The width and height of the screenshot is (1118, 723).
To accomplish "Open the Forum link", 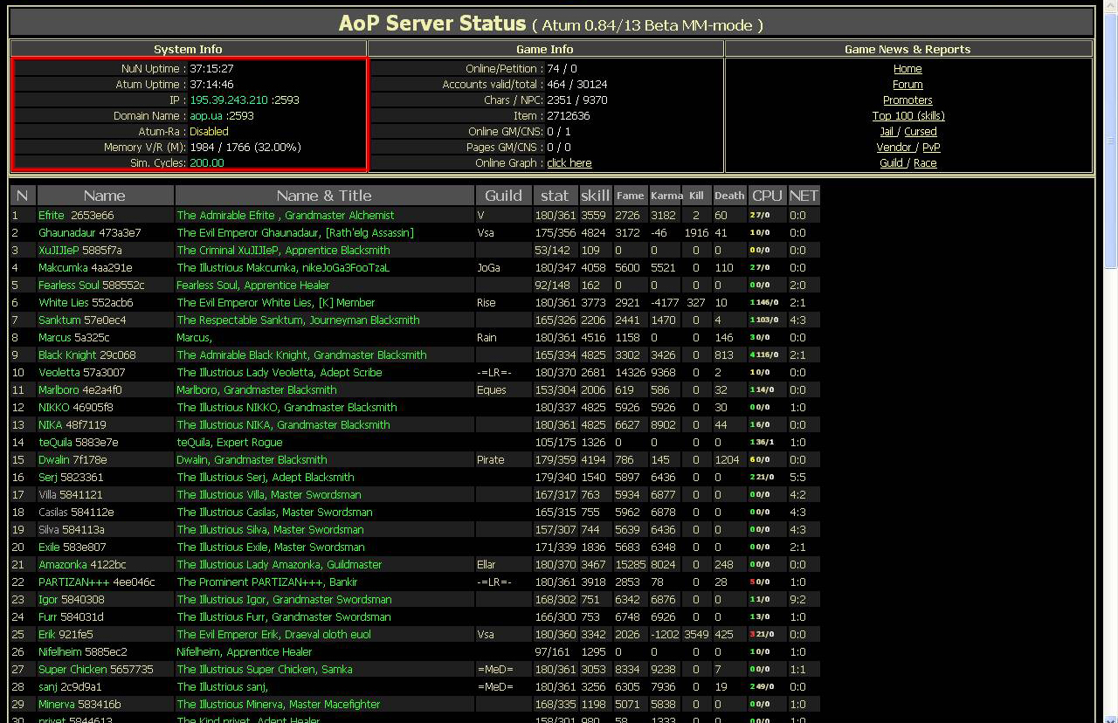I will pyautogui.click(x=908, y=85).
